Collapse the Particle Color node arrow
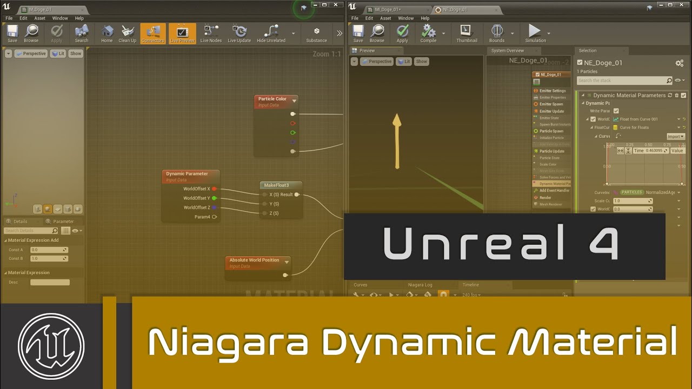The image size is (692, 389). [294, 101]
